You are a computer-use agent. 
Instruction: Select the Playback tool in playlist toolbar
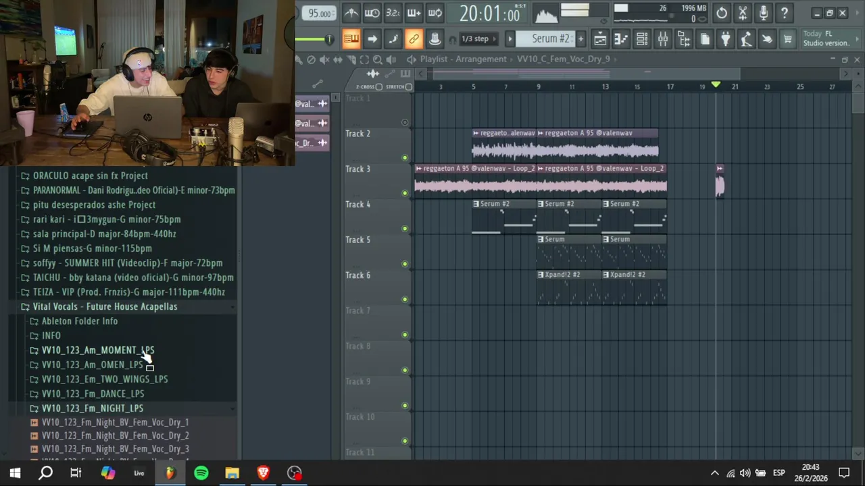[x=391, y=59]
